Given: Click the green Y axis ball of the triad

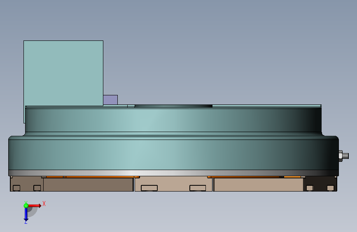Looking at the screenshot, I should coord(26,206).
